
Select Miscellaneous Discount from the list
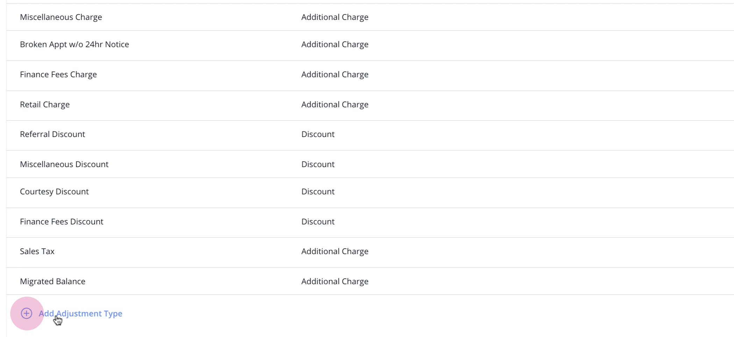370,164
